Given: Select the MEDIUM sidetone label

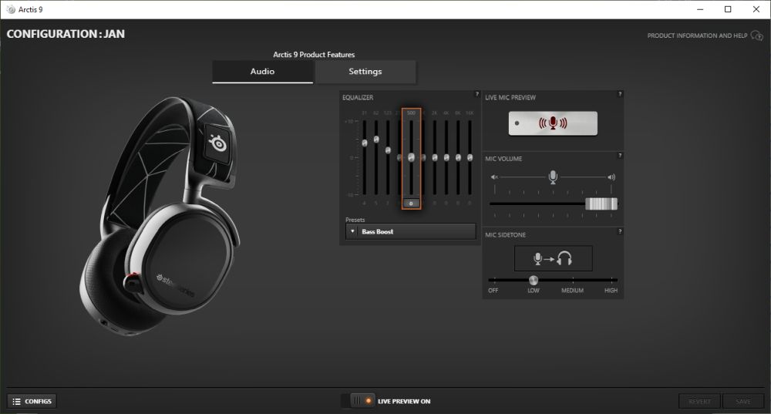Looking at the screenshot, I should pyautogui.click(x=572, y=291).
